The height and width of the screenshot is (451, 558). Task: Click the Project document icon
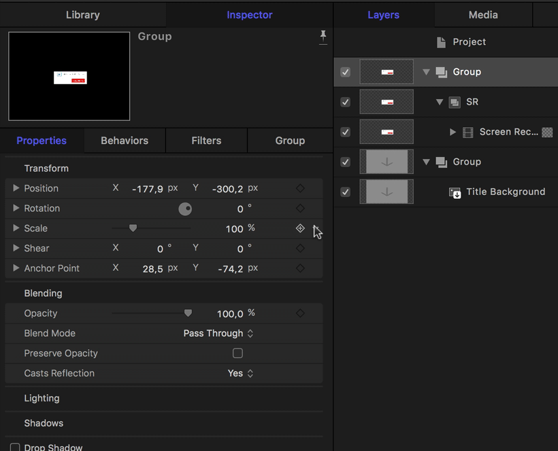coord(441,42)
